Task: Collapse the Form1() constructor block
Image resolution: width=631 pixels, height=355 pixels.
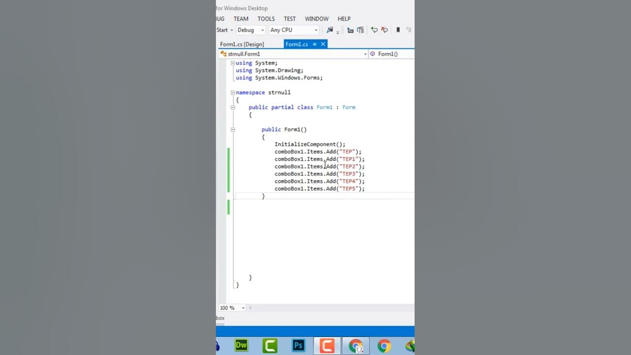Action: tap(233, 130)
